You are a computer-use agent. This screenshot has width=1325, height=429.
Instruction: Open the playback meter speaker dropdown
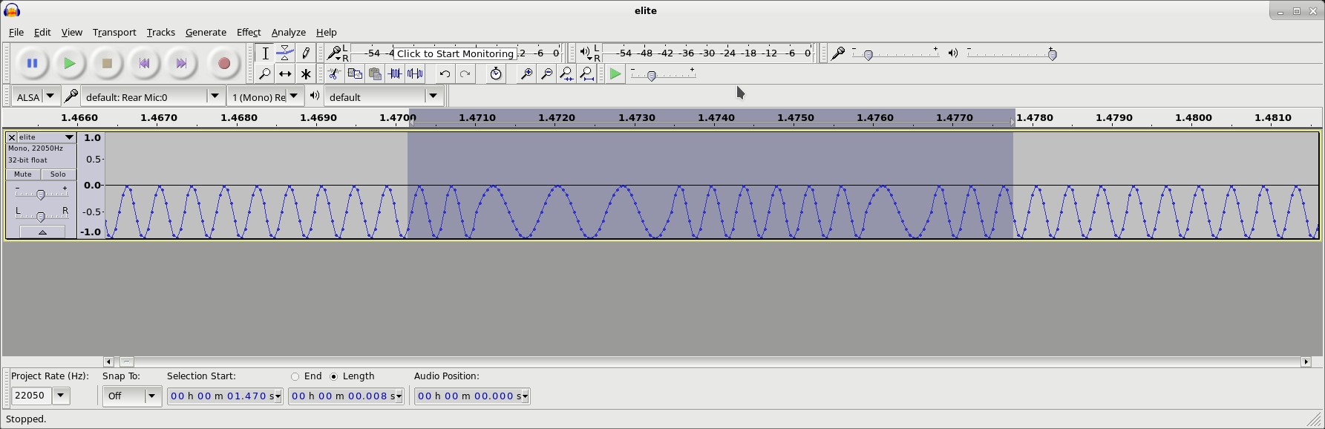[586, 53]
